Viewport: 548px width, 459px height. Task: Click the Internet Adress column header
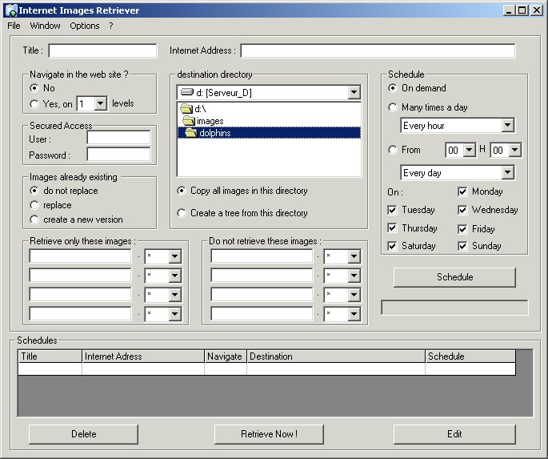pos(143,356)
